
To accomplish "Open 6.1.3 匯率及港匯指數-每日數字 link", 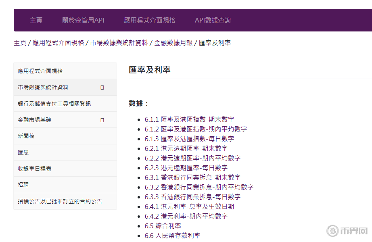I will coord(189,139).
